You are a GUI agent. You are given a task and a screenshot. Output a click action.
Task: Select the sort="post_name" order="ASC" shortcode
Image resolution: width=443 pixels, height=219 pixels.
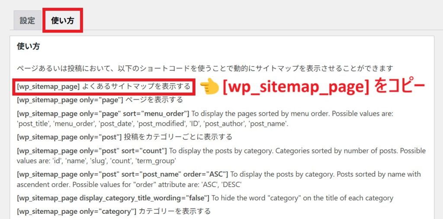pos(122,174)
